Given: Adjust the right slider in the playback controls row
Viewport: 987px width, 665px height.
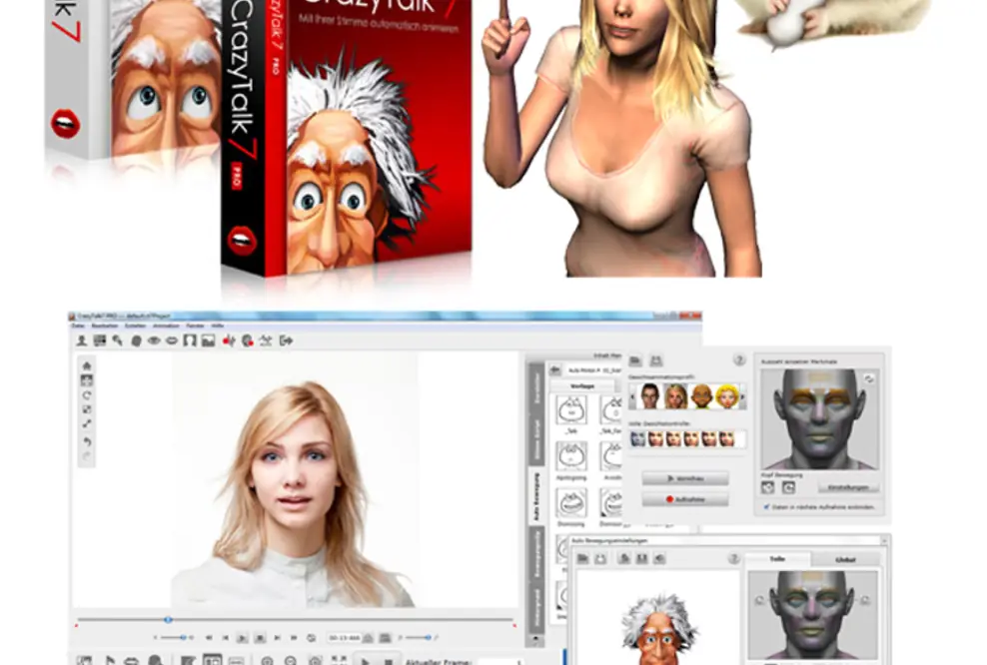Looking at the screenshot, I should (x=418, y=638).
